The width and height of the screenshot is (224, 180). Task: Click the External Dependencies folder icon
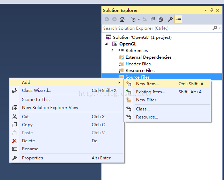[121, 57]
